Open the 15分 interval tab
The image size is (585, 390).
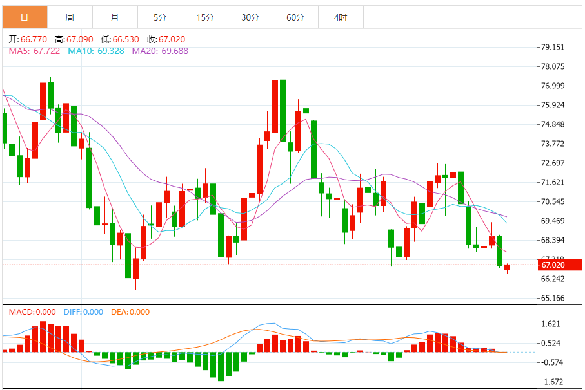(x=205, y=17)
